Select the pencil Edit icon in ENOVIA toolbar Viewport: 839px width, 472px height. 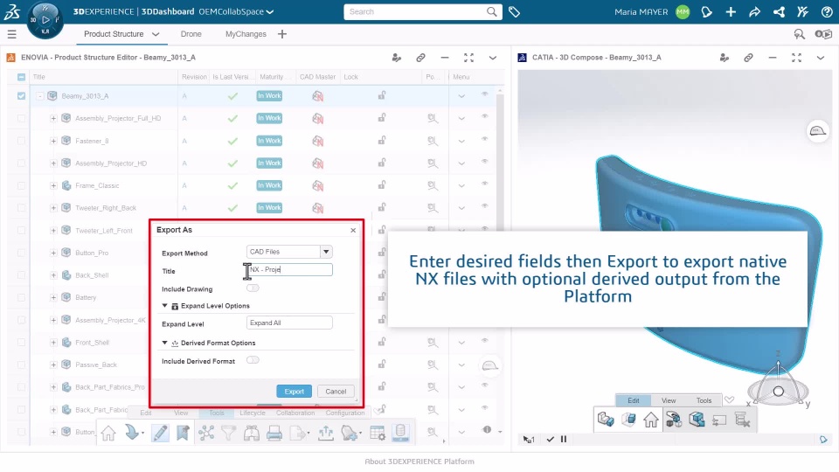click(159, 433)
